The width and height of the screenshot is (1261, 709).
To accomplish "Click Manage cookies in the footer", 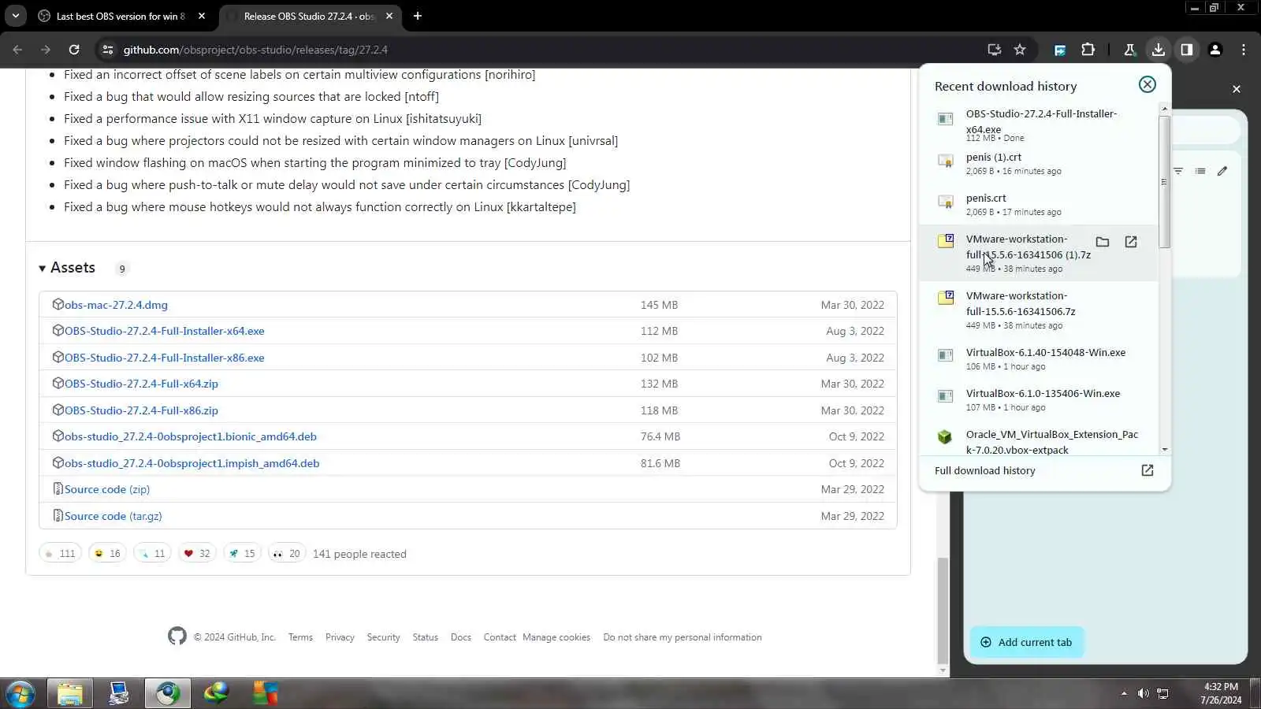I will 556,637.
